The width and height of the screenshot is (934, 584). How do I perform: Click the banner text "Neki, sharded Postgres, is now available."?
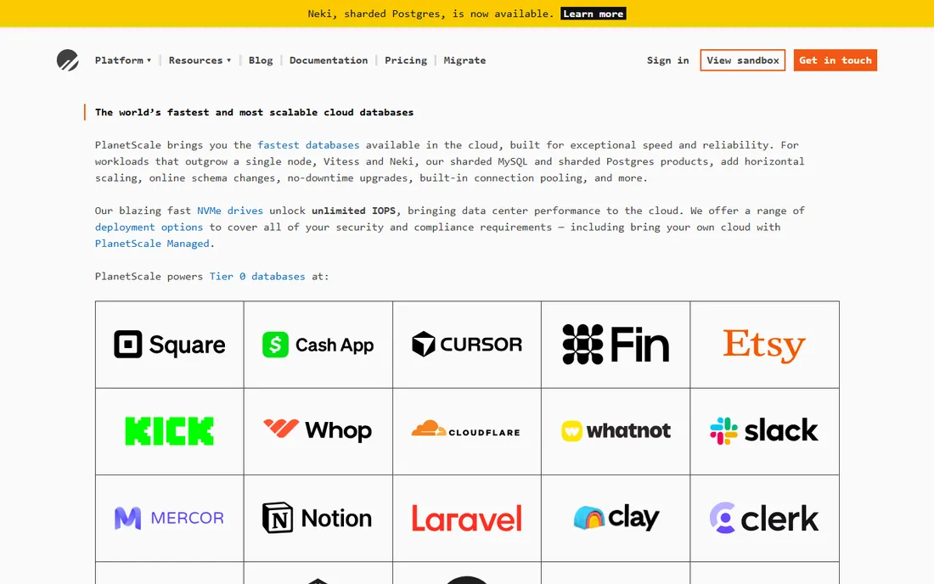[x=431, y=14]
